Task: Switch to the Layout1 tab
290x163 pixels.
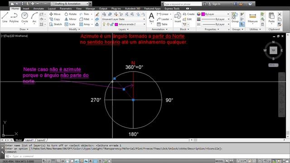Action: 29,140
